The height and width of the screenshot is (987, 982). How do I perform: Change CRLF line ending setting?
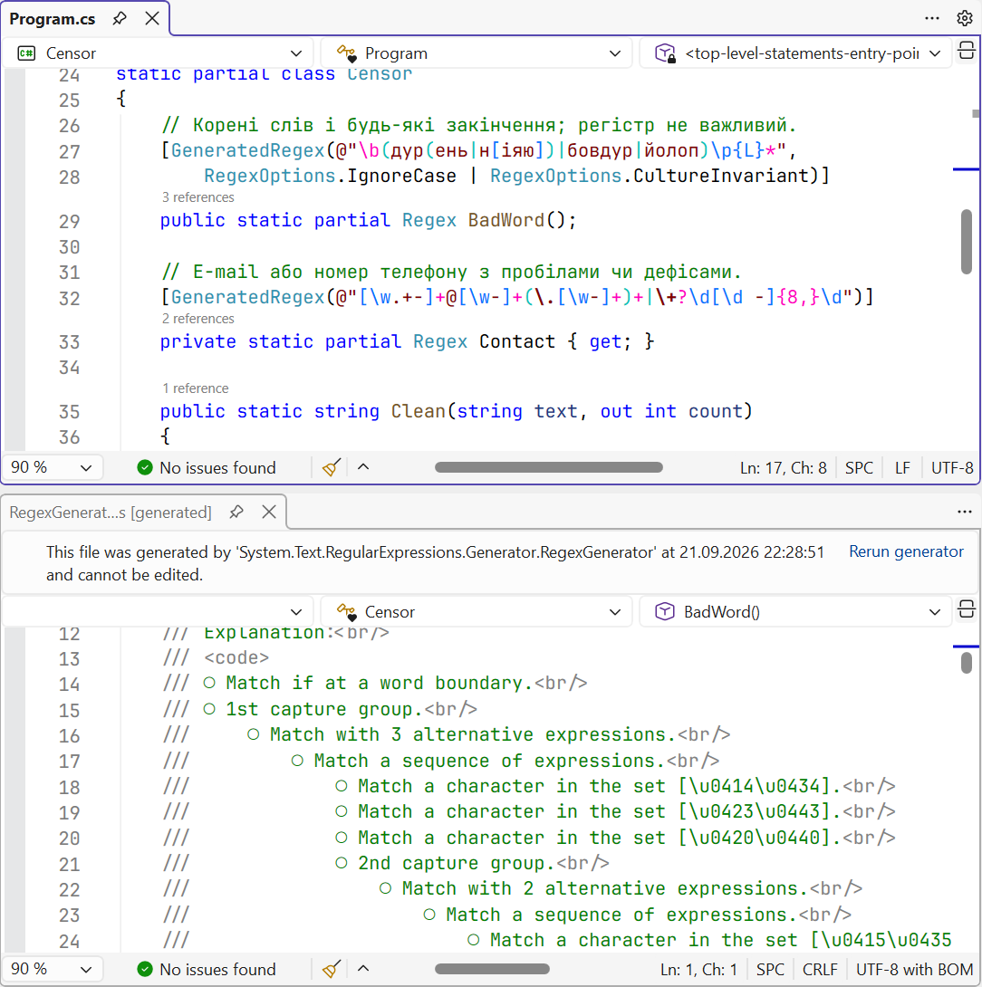pyautogui.click(x=820, y=970)
